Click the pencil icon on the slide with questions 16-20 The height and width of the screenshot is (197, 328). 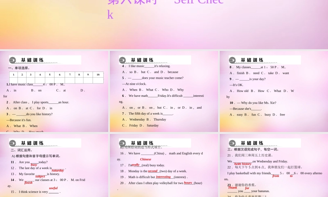[x=122, y=143]
